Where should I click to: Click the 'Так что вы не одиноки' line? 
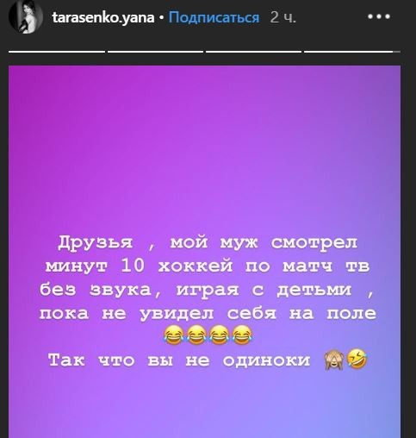pos(179,360)
